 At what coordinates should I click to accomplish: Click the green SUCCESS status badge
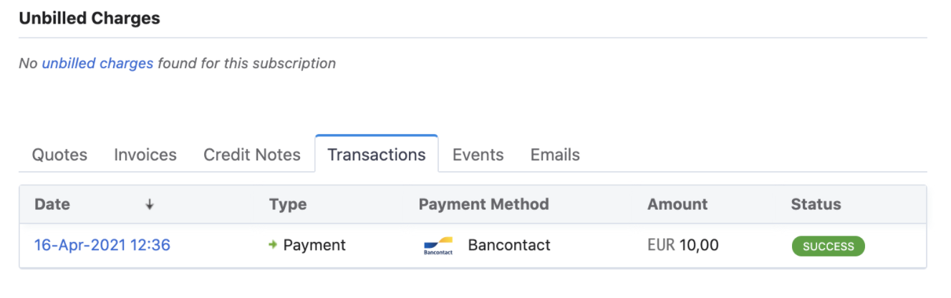828,246
